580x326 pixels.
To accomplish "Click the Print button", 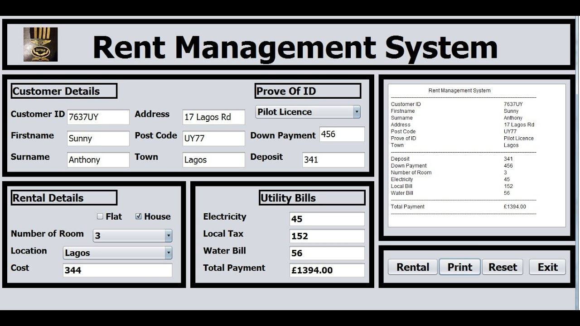I will 459,267.
